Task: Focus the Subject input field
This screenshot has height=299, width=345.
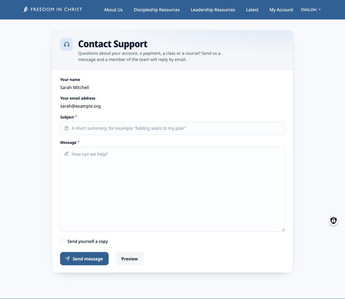Action: [172, 128]
